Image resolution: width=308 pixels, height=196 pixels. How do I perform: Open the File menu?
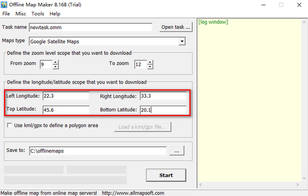6,14
